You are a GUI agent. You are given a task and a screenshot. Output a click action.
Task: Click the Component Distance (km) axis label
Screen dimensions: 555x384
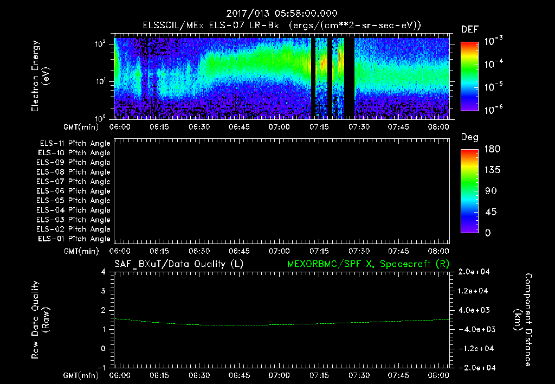[523, 320]
